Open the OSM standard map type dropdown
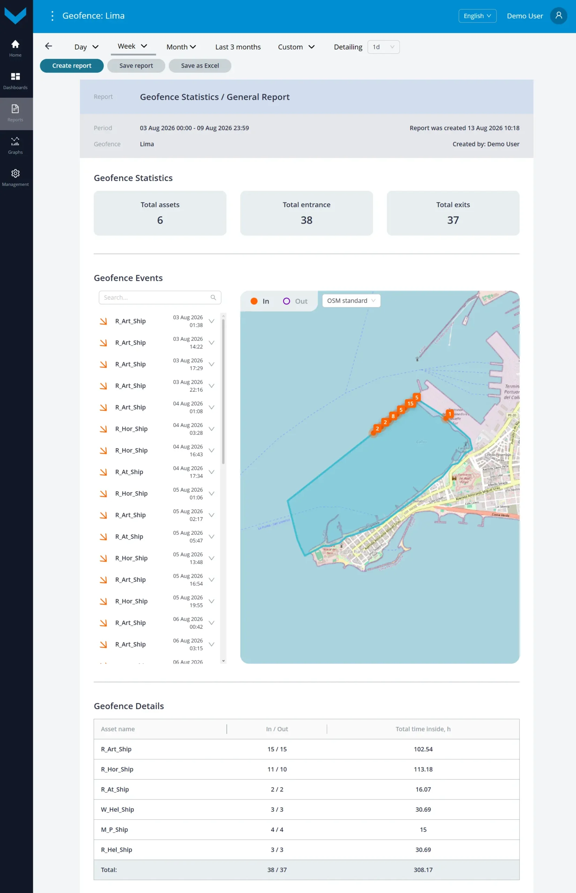Screen dimensions: 576x893 pyautogui.click(x=351, y=301)
